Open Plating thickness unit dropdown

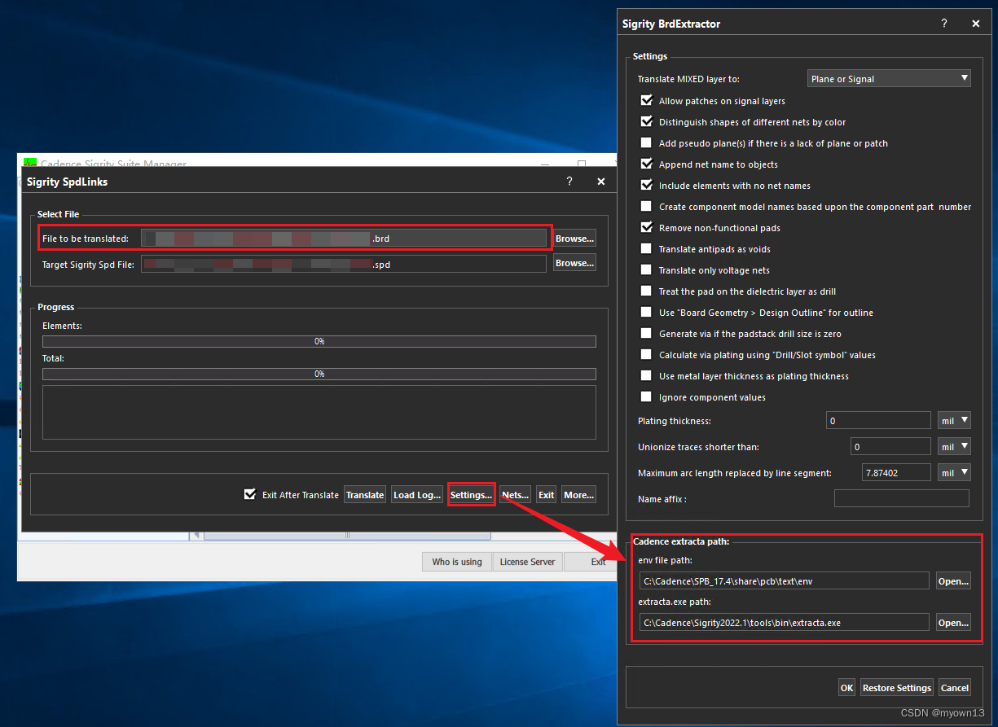click(x=954, y=421)
